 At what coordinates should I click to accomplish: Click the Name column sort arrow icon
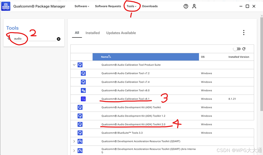(x=110, y=57)
